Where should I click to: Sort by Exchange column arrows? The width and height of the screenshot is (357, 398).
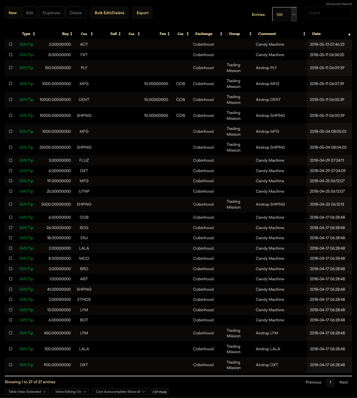coord(221,34)
